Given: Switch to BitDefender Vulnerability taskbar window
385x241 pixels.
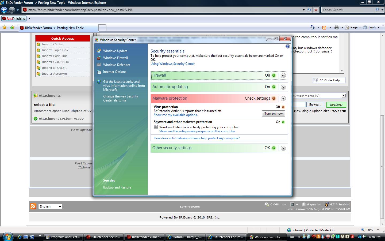Looking at the screenshot, I should [x=144, y=237].
